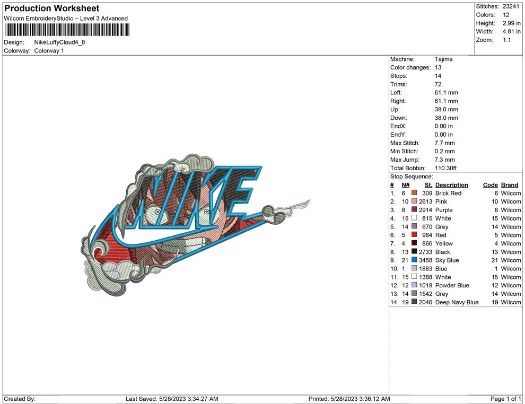Click the Width value 4.81 in
Viewport: 525px width, 404px height.
(x=512, y=31)
